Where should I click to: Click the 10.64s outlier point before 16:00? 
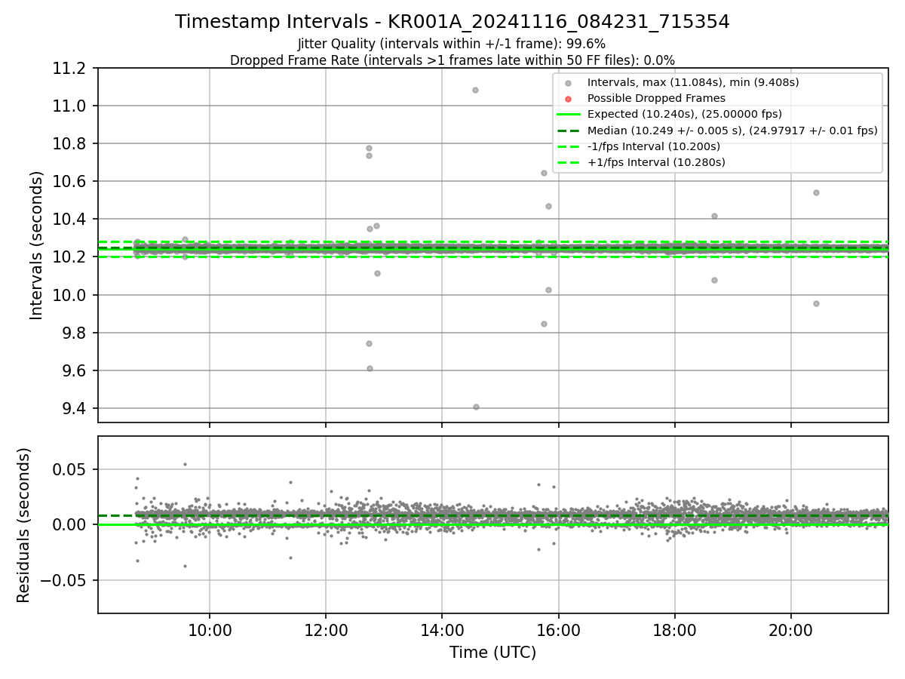pos(544,173)
